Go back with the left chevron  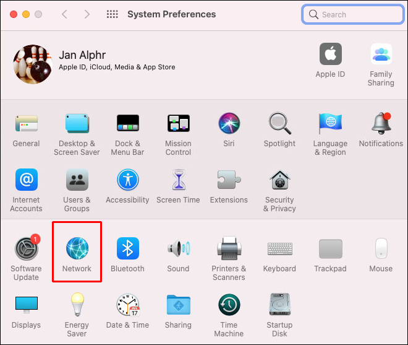64,14
